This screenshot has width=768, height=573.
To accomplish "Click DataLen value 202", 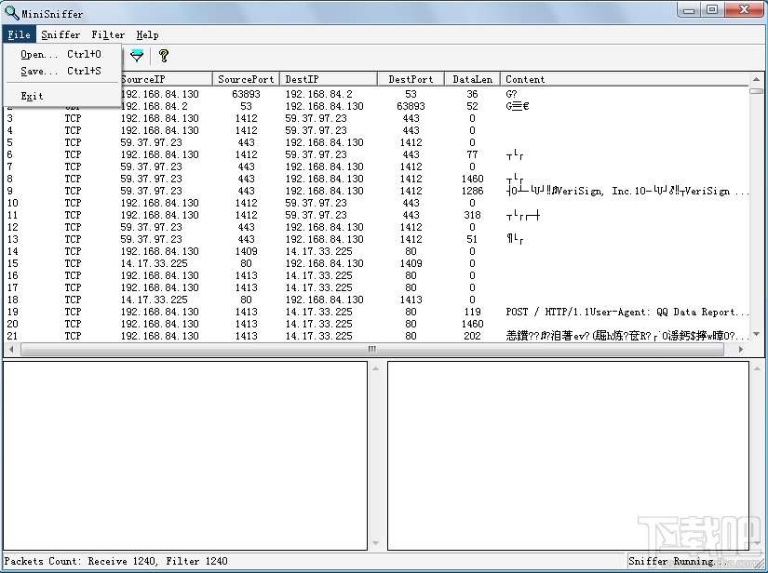I will 472,336.
